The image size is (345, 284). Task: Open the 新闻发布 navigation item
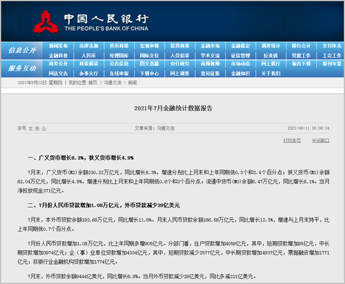click(x=58, y=46)
